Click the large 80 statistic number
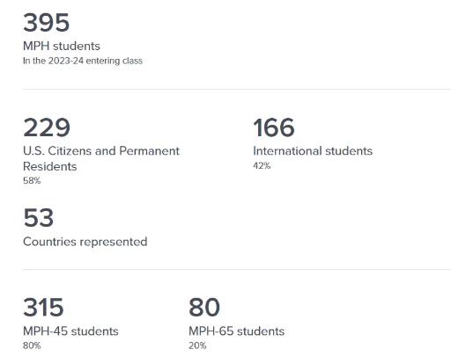 [x=204, y=308]
